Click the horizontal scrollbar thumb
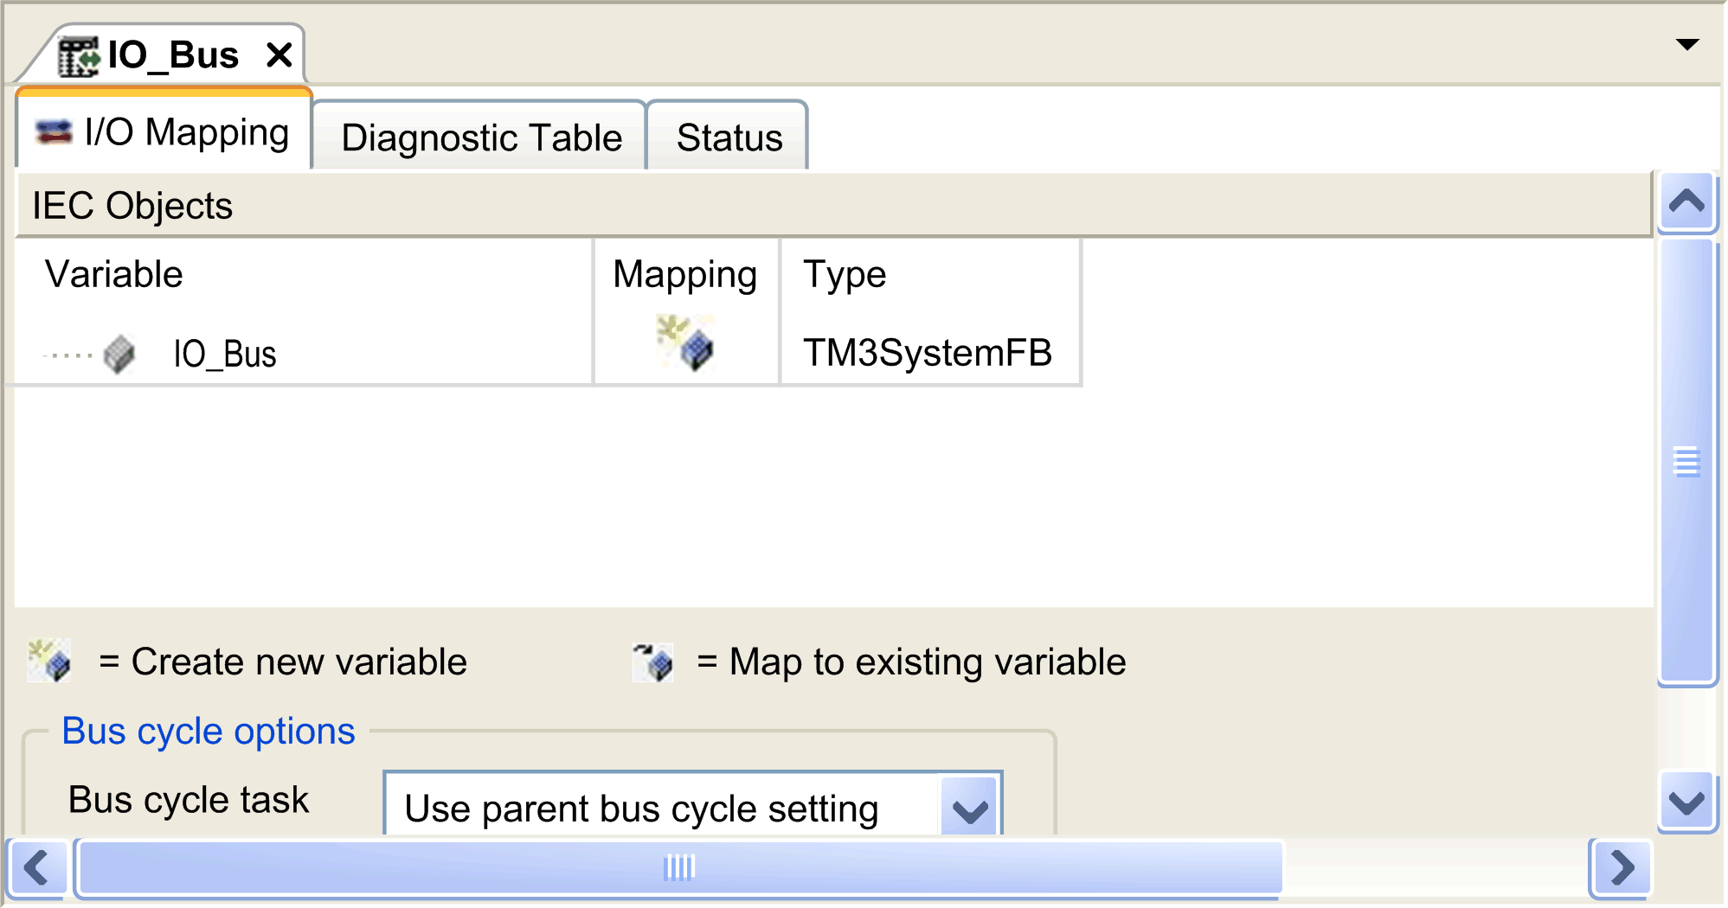The width and height of the screenshot is (1728, 908). pyautogui.click(x=679, y=867)
